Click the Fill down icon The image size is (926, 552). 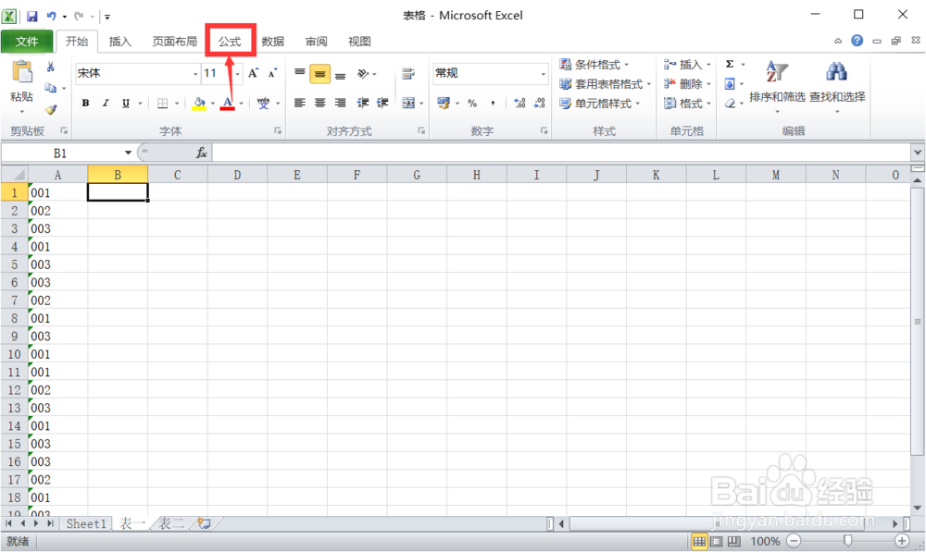pyautogui.click(x=730, y=84)
